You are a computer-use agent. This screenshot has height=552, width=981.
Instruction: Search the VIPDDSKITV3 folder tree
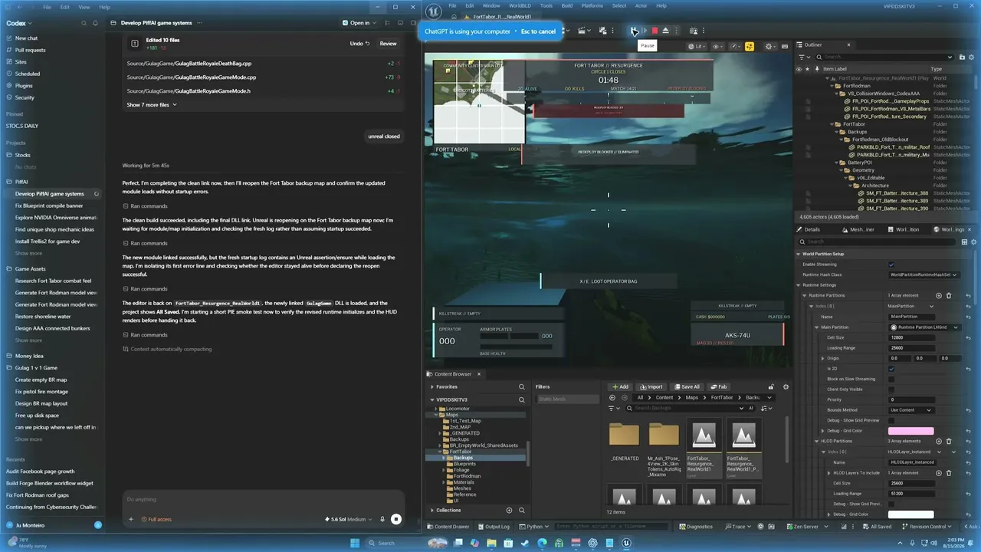(522, 399)
